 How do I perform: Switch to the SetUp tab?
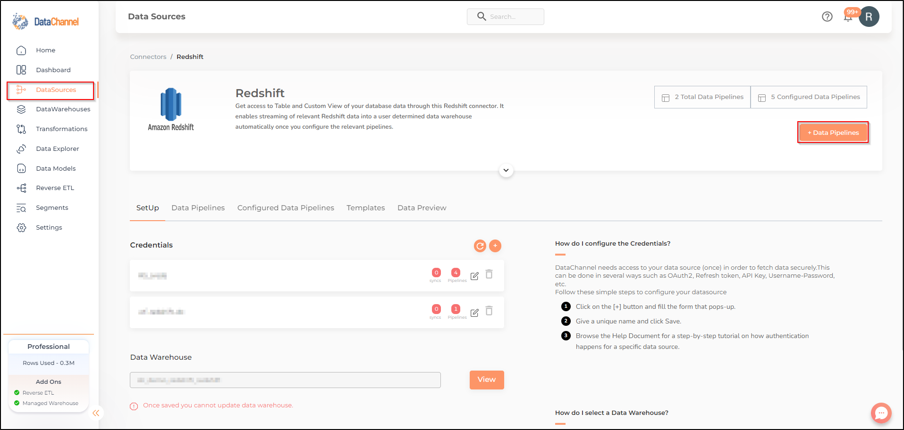click(x=147, y=208)
